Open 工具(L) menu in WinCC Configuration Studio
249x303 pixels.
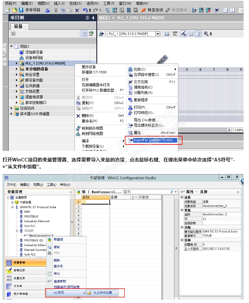pos(51,185)
